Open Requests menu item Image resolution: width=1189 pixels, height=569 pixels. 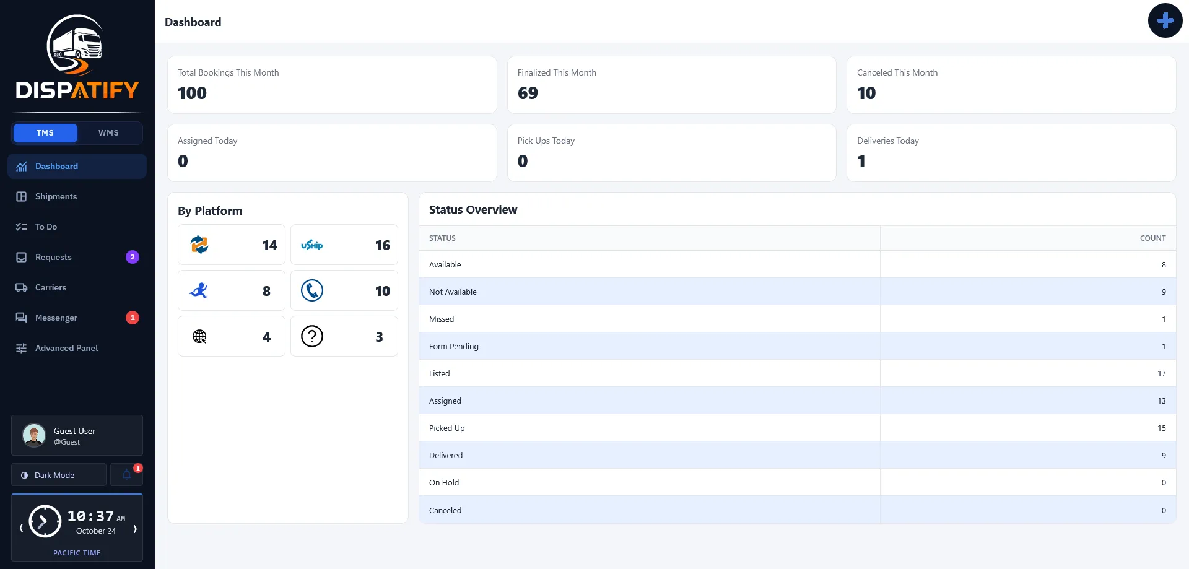[77, 257]
